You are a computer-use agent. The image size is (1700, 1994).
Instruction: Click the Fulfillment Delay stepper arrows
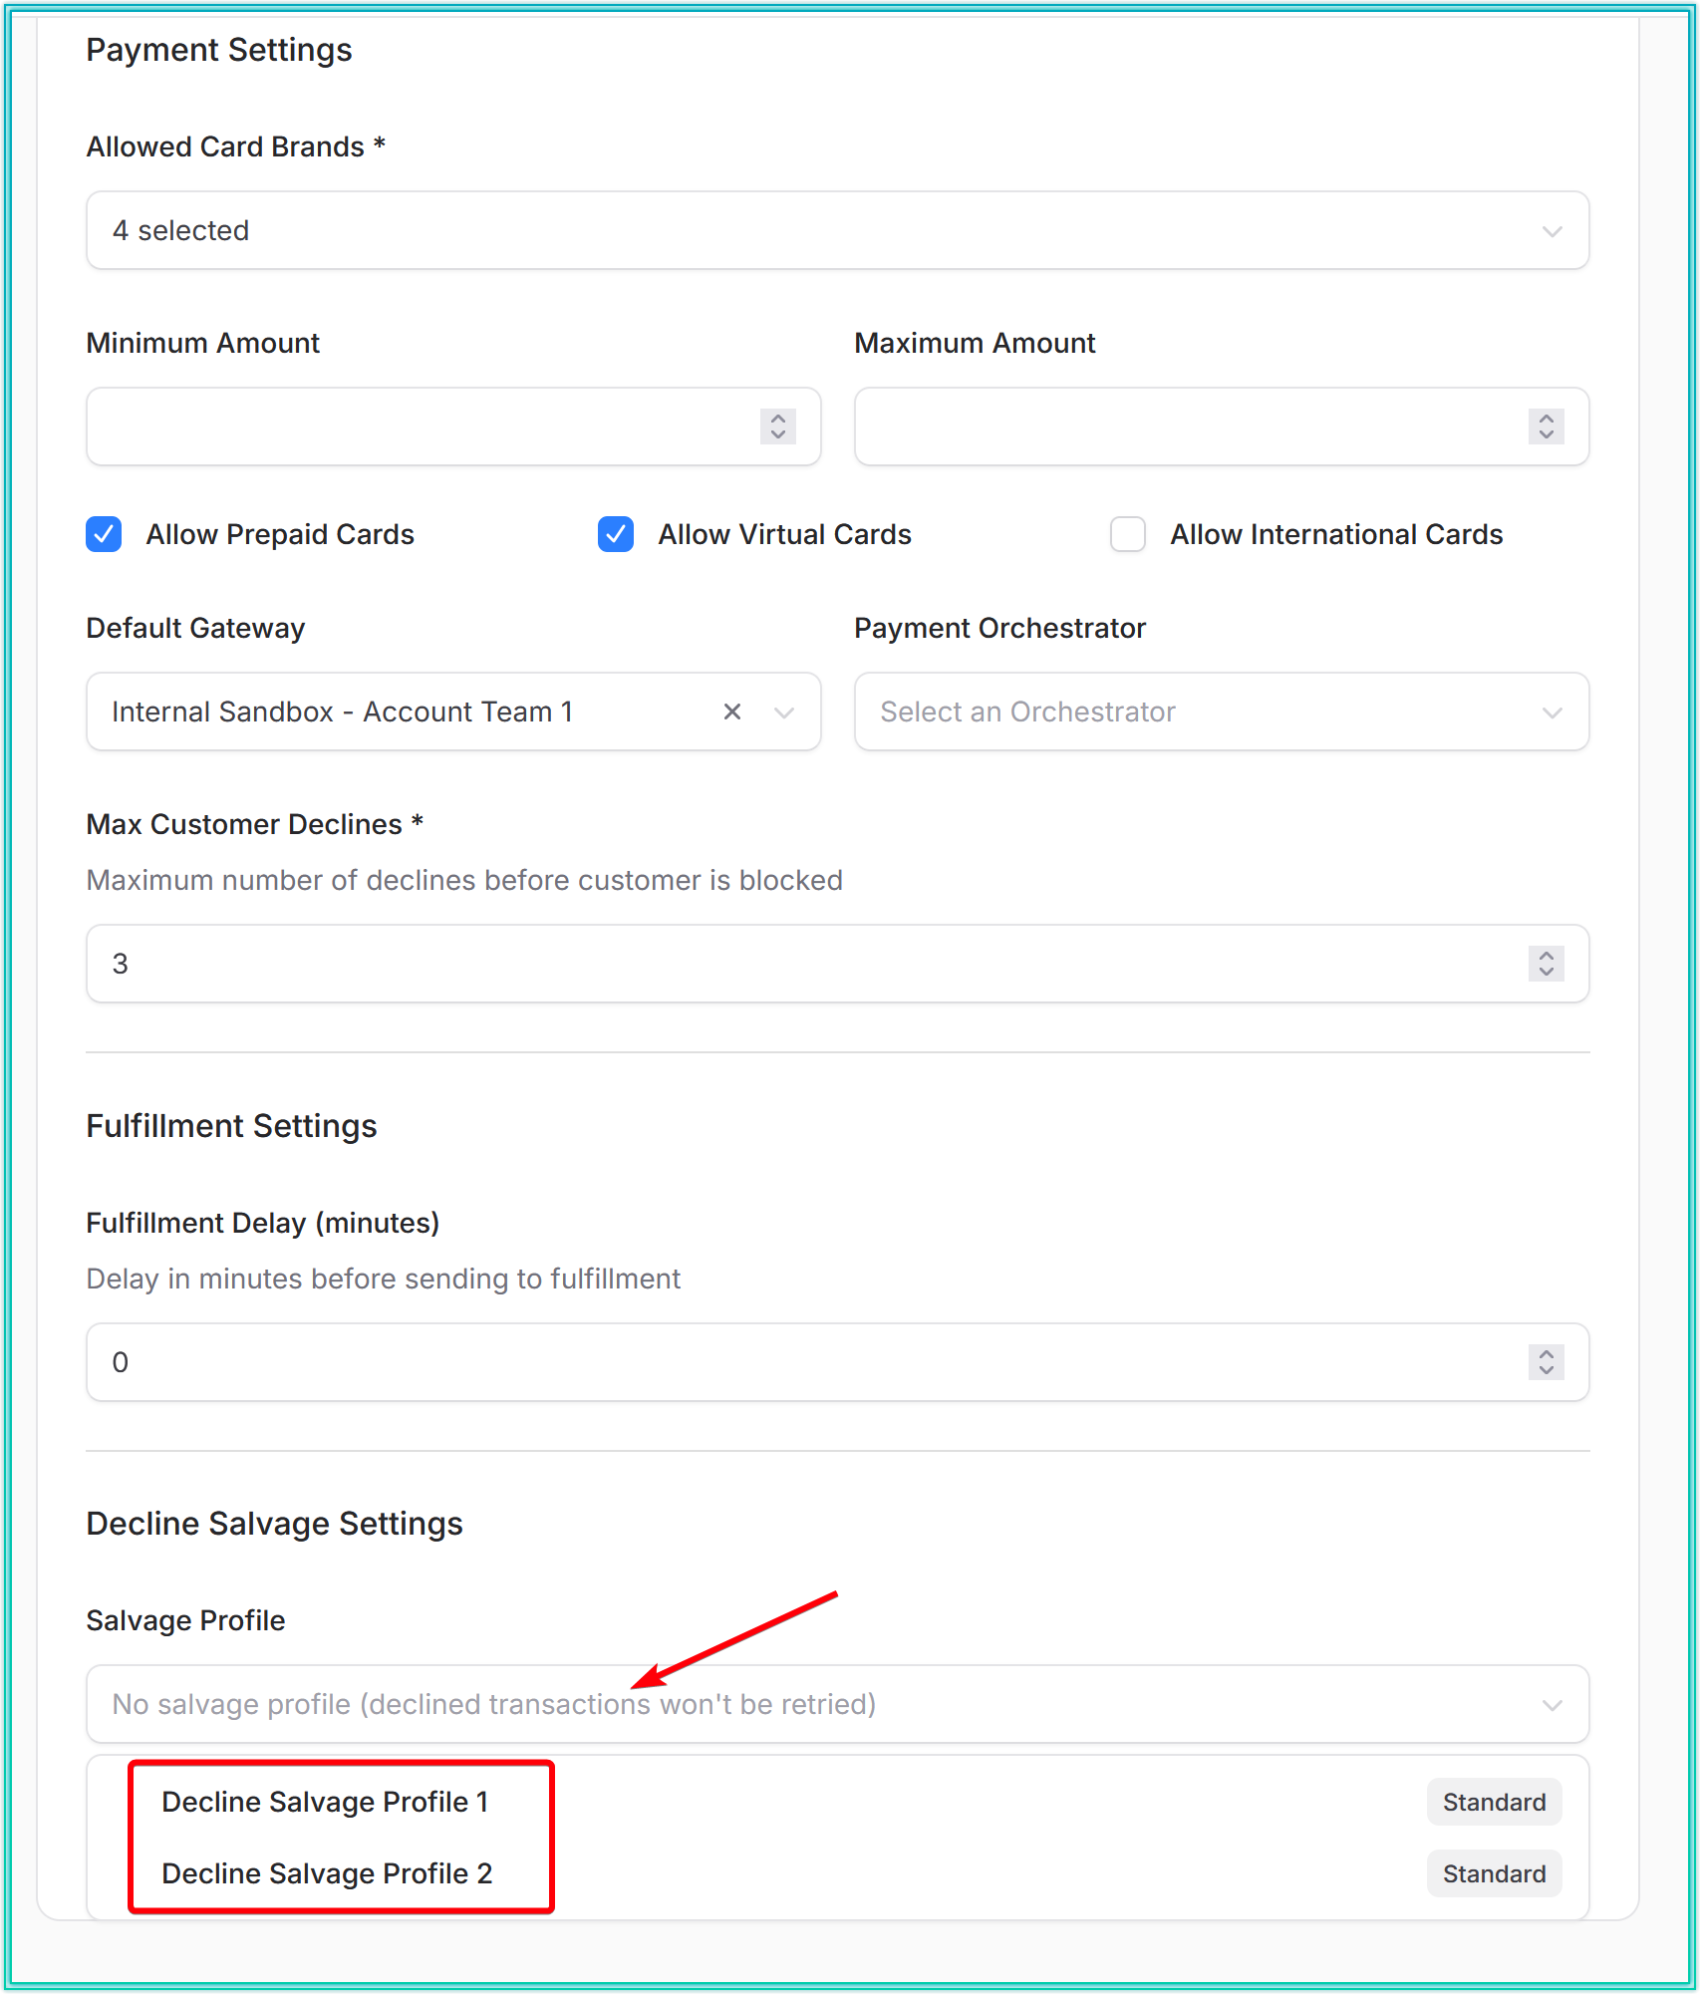click(x=1546, y=1362)
